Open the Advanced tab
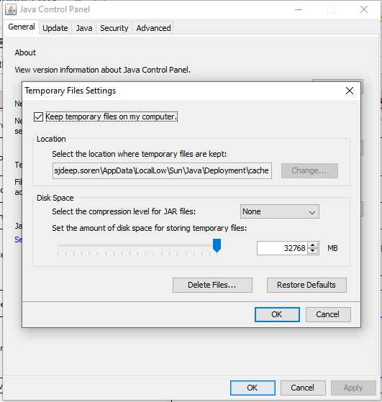Viewport: 382px width, 402px height. (153, 28)
